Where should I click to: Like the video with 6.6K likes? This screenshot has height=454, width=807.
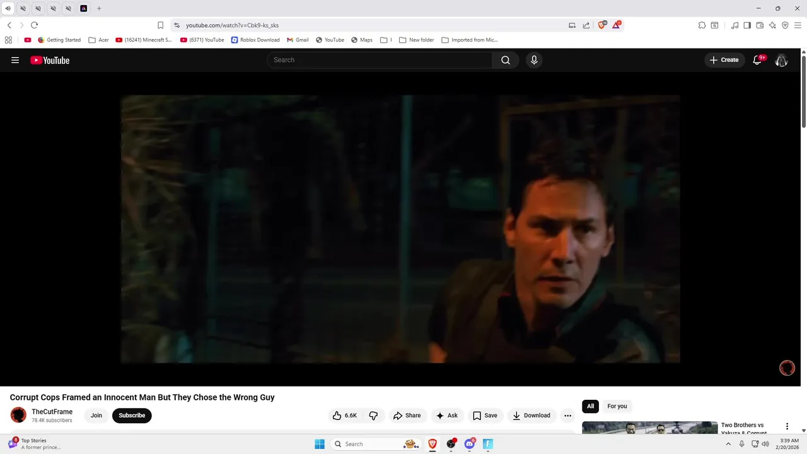tap(344, 416)
